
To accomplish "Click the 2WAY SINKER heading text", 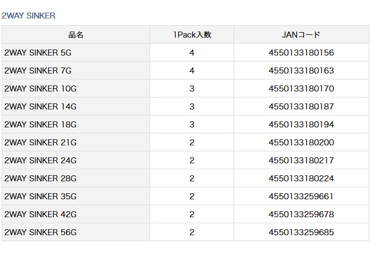I will tap(28, 16).
